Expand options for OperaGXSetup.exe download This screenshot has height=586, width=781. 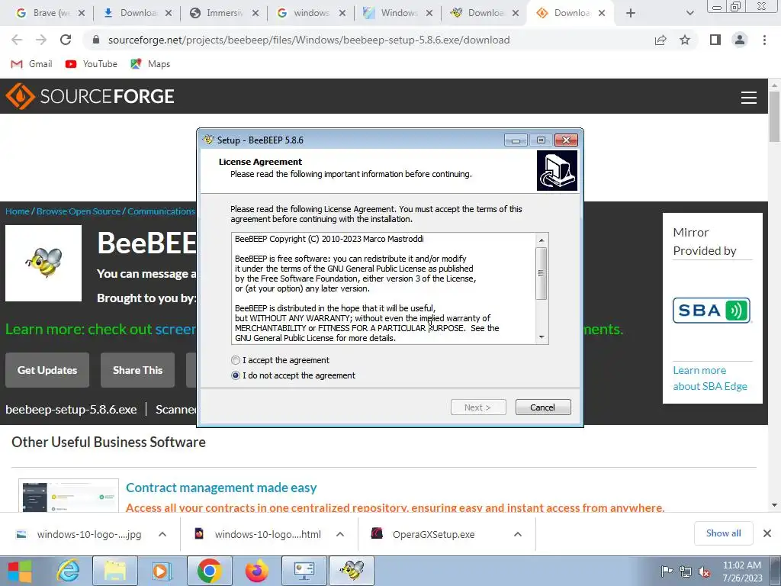518,534
